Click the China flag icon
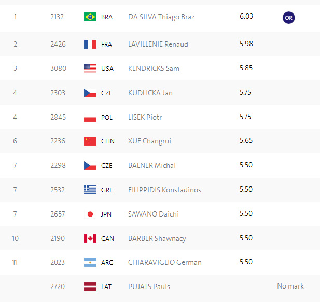 [90, 141]
